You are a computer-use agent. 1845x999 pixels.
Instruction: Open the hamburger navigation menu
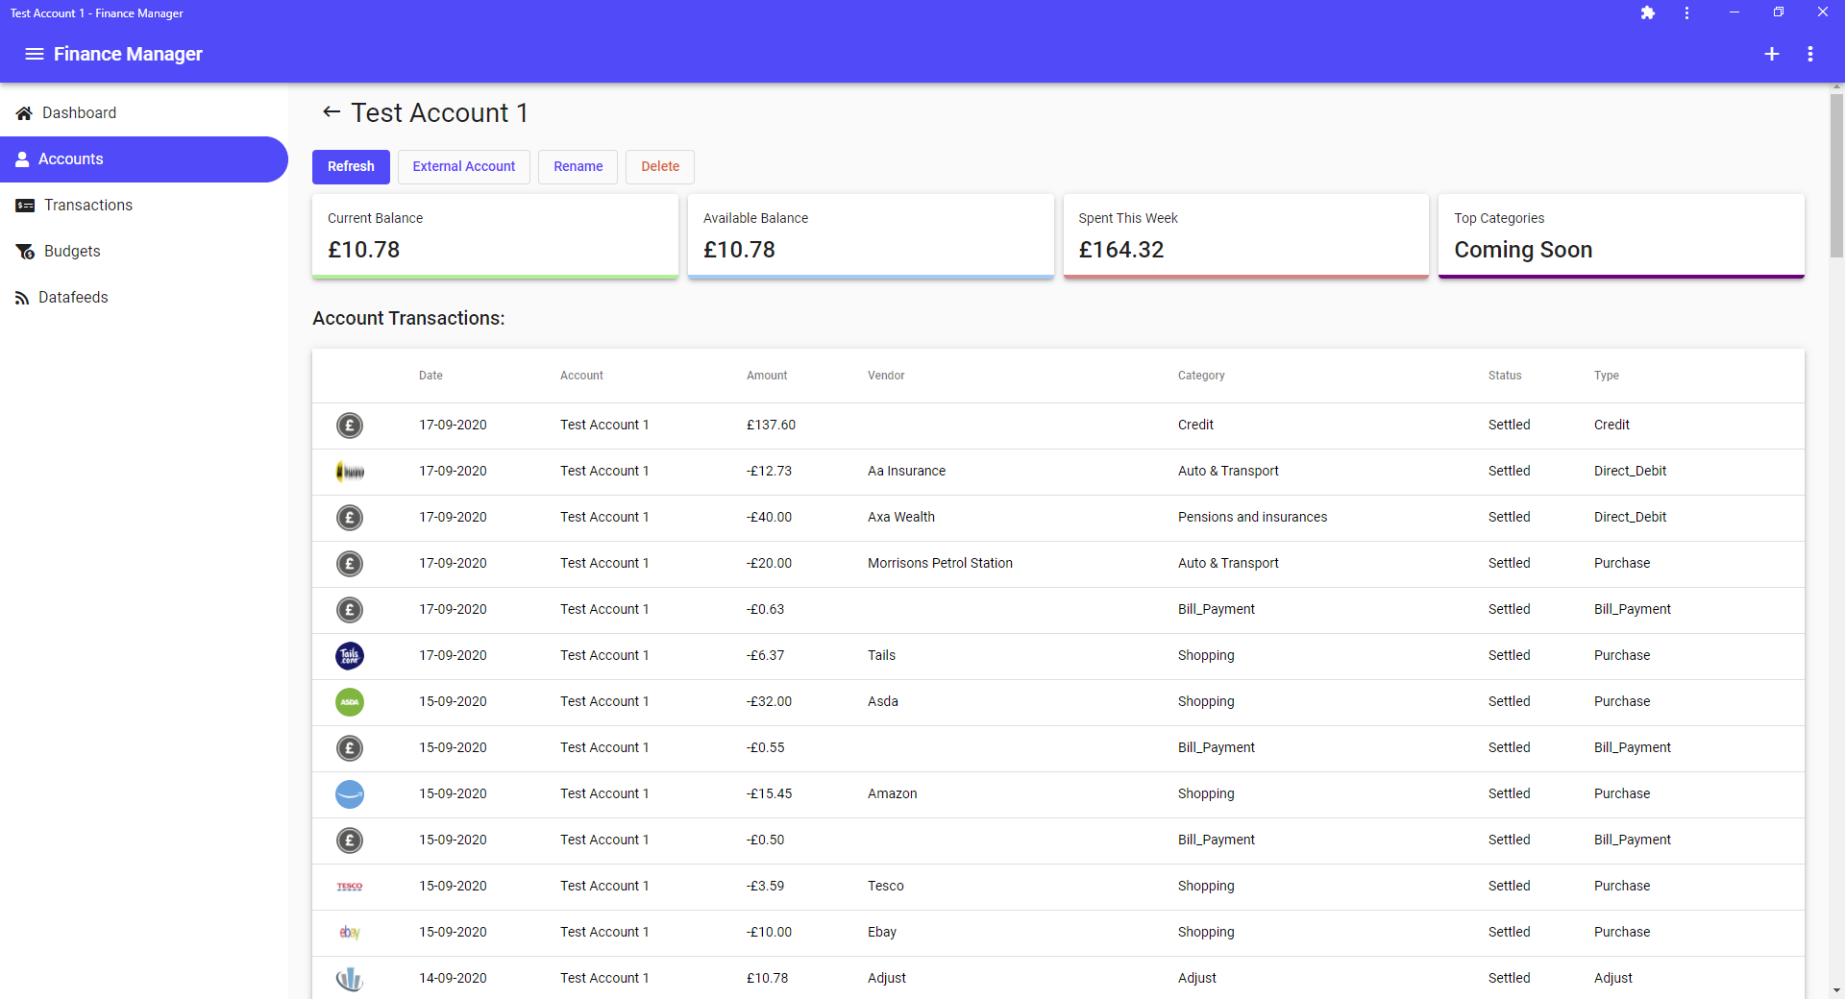pos(34,54)
